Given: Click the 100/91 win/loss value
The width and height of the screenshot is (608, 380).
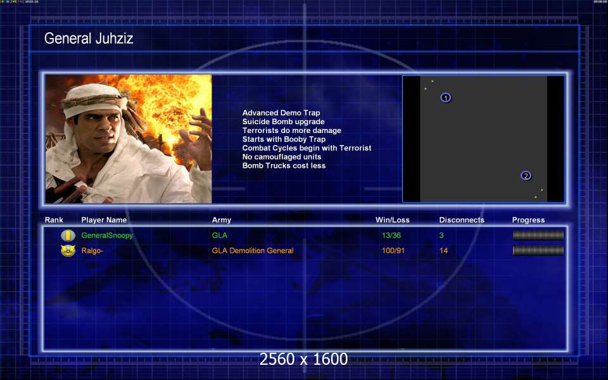Looking at the screenshot, I should pos(393,251).
